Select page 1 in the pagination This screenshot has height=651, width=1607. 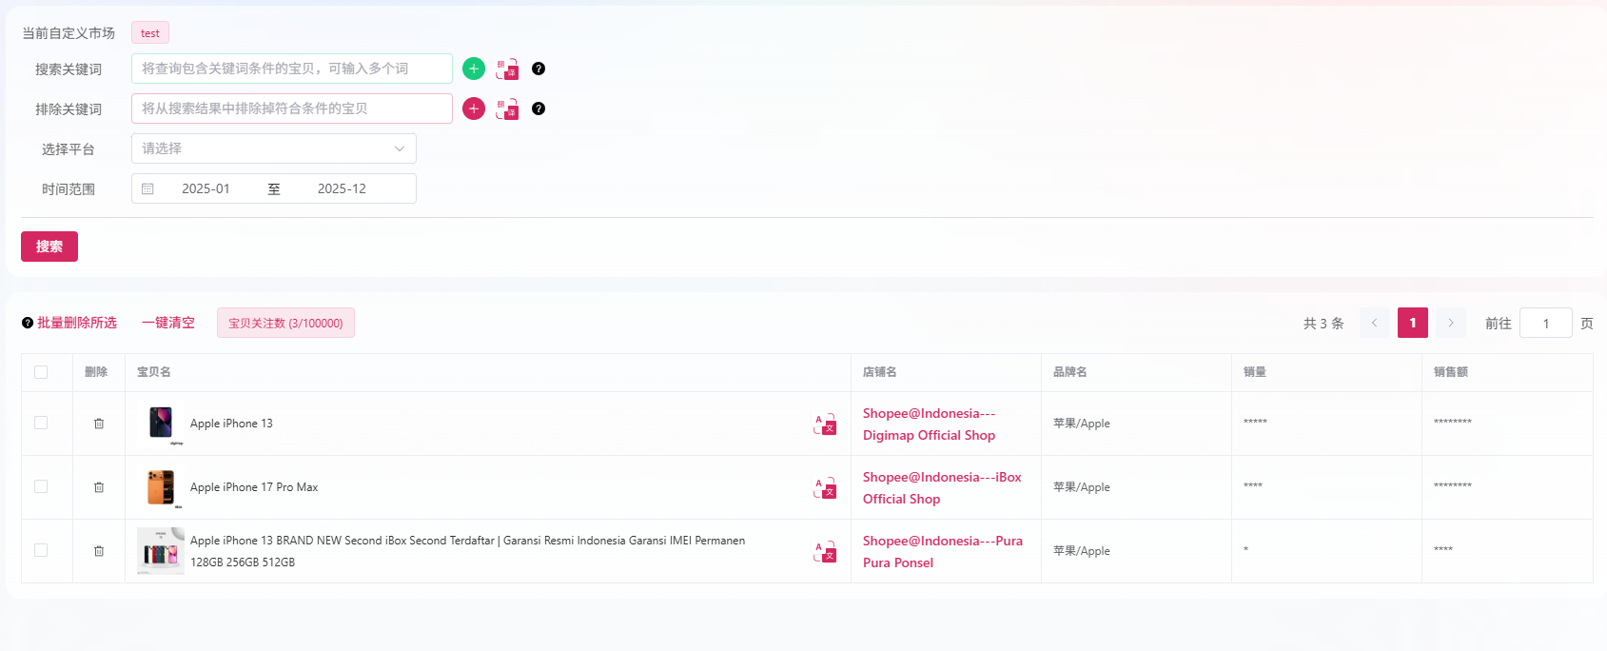[1412, 323]
